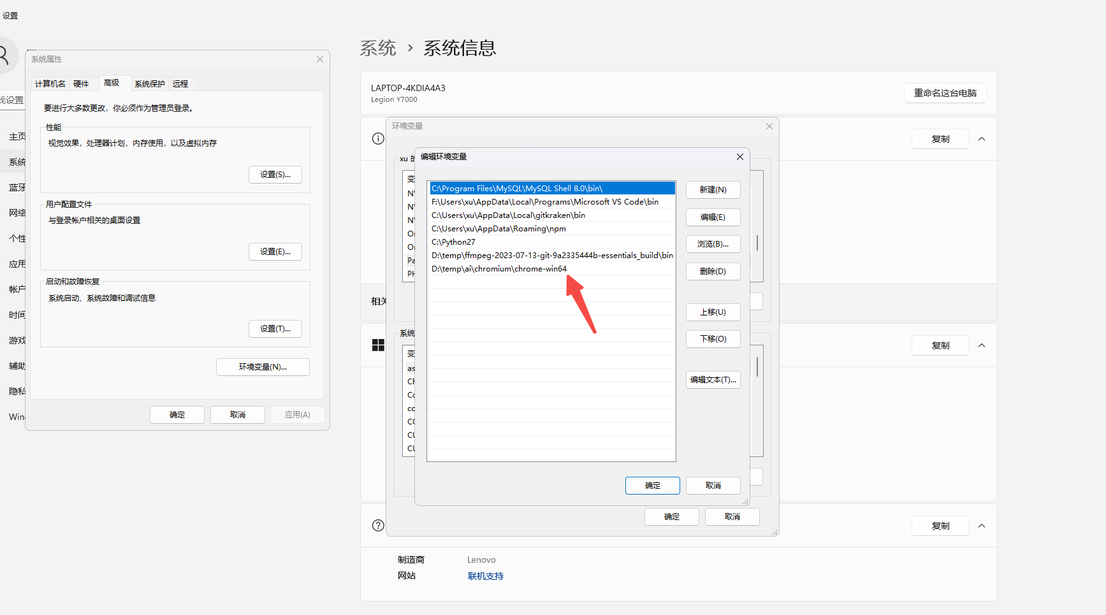Click the info icon next to LAPTOP-4KDIA4A3 specs
This screenshot has width=1106, height=615.
point(378,138)
